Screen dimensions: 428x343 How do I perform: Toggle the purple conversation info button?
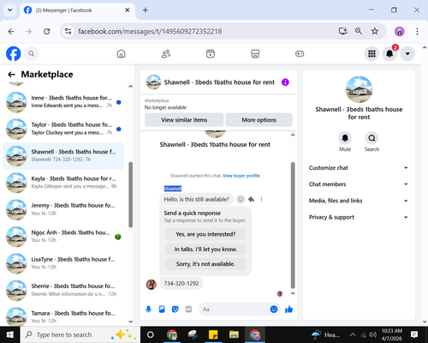tap(285, 82)
